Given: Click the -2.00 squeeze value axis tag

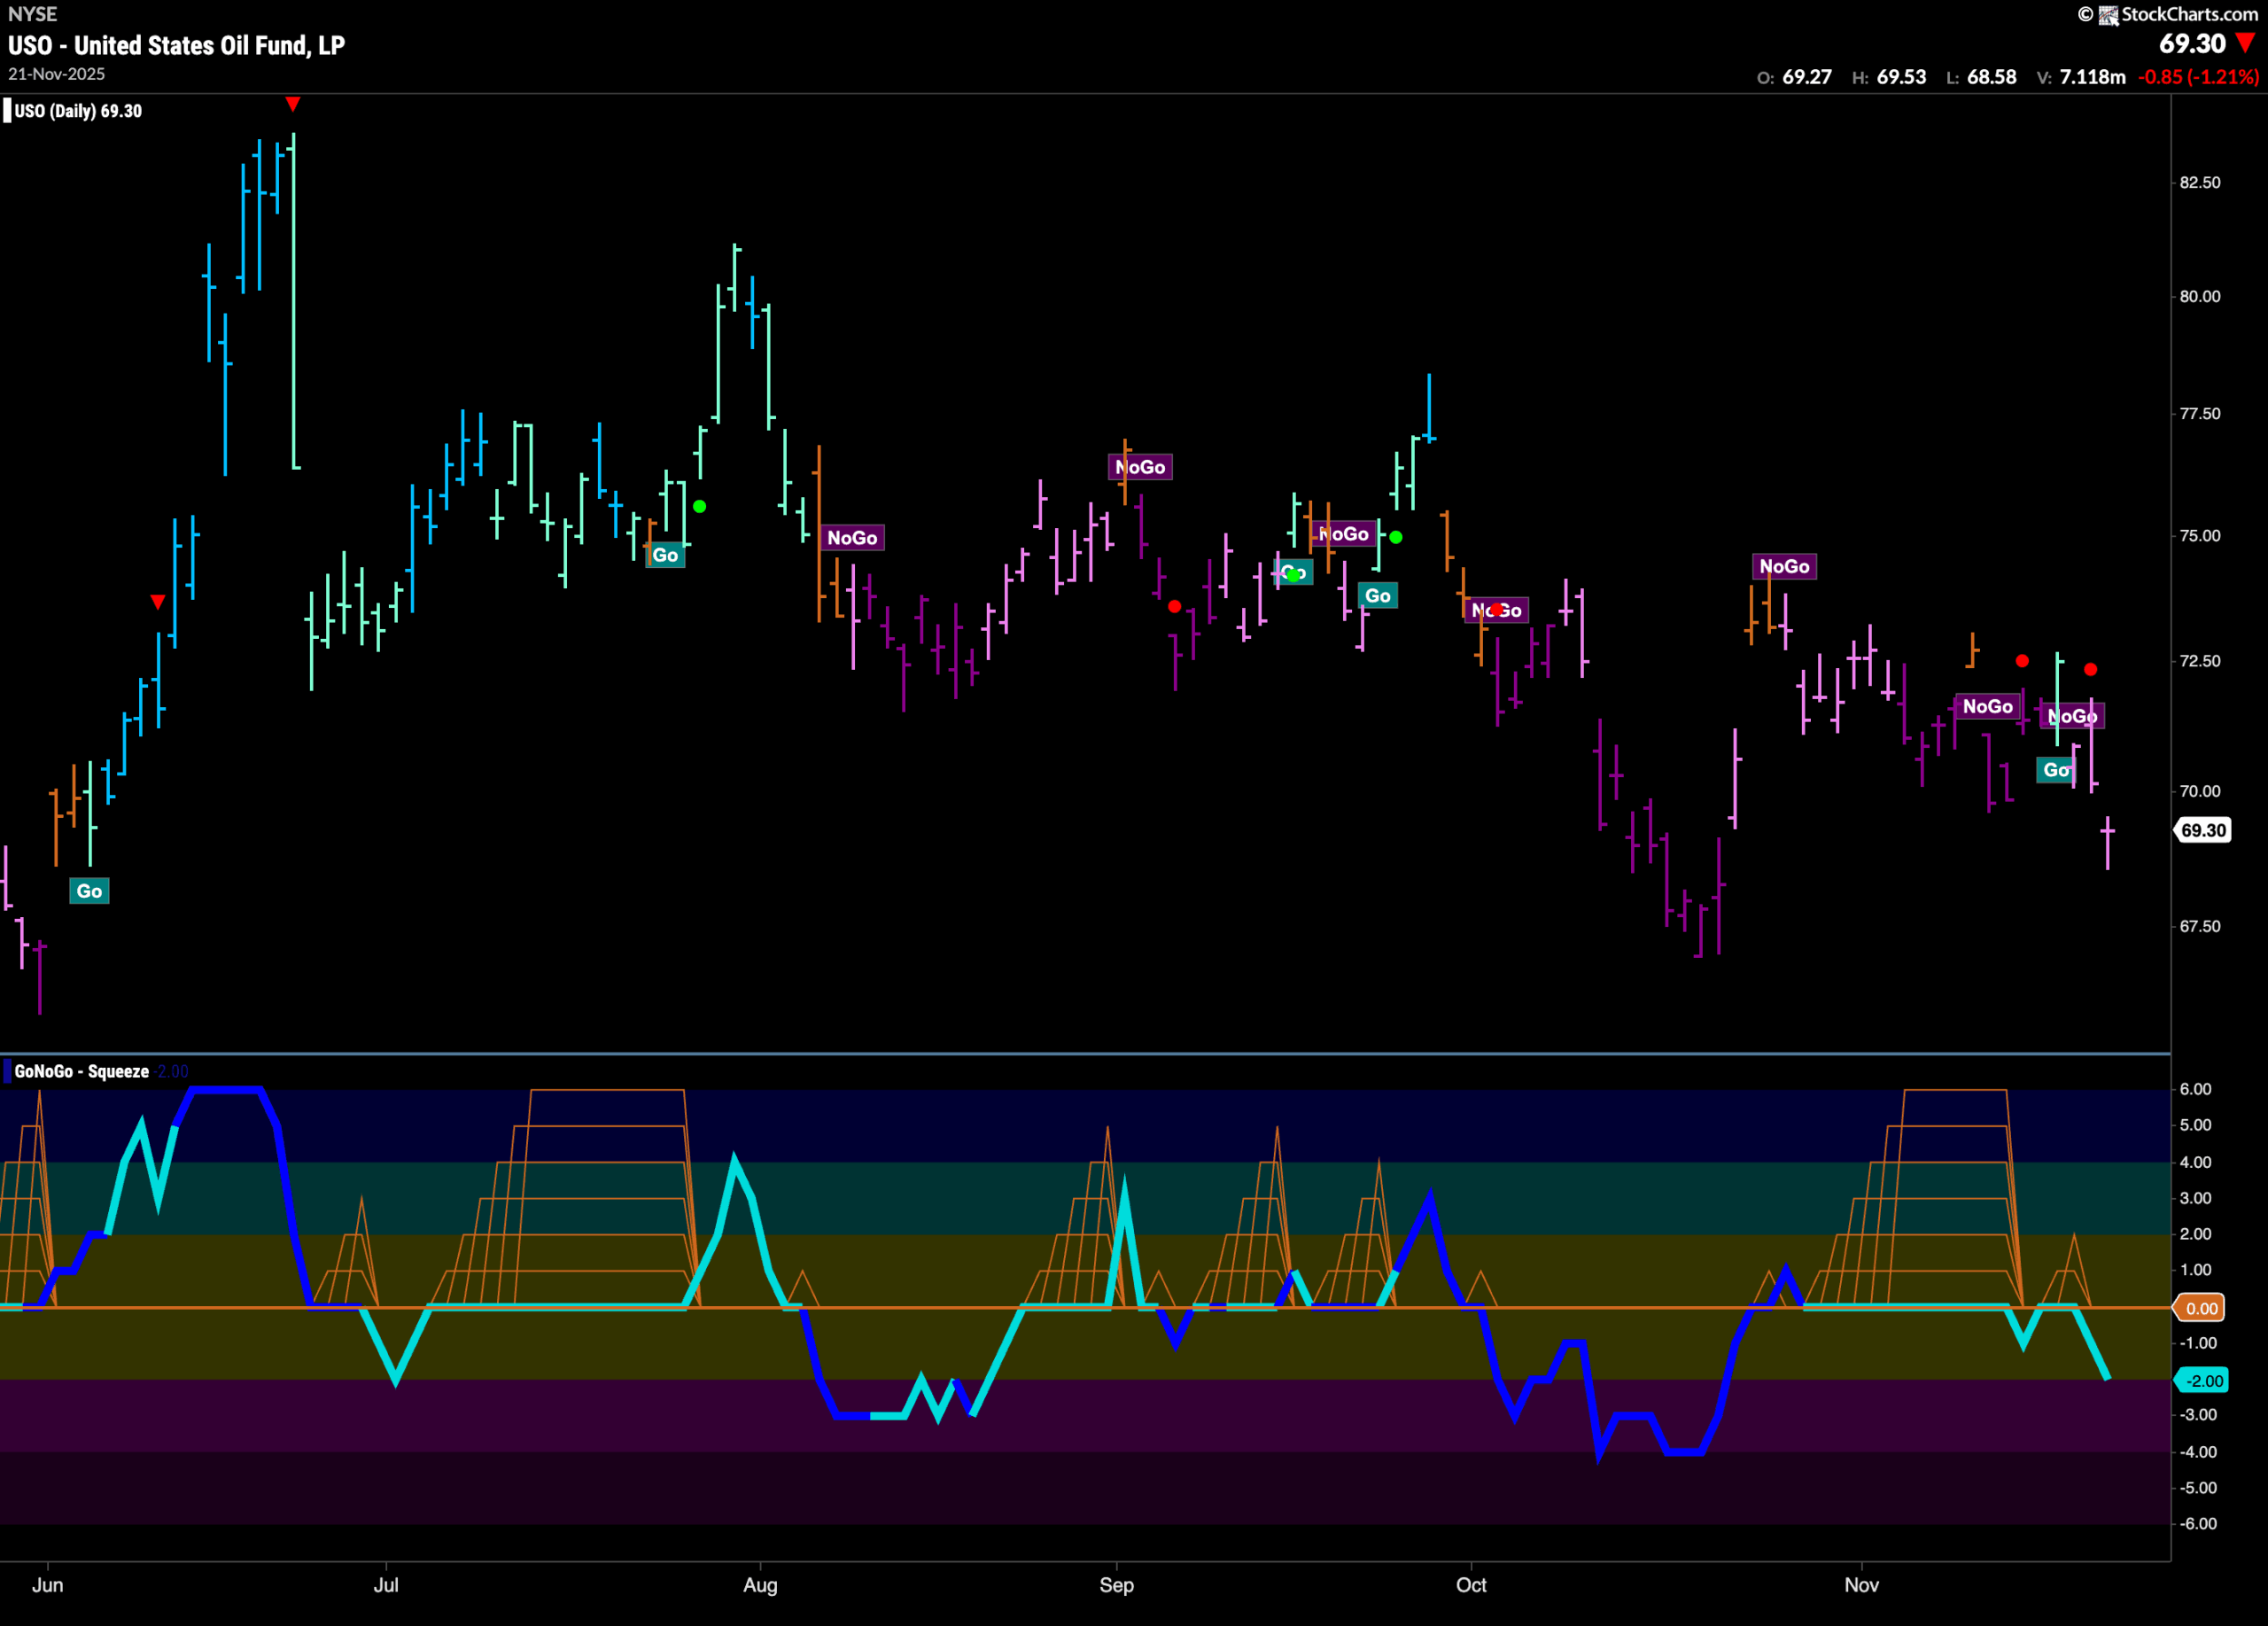Looking at the screenshot, I should coord(2202,1381).
